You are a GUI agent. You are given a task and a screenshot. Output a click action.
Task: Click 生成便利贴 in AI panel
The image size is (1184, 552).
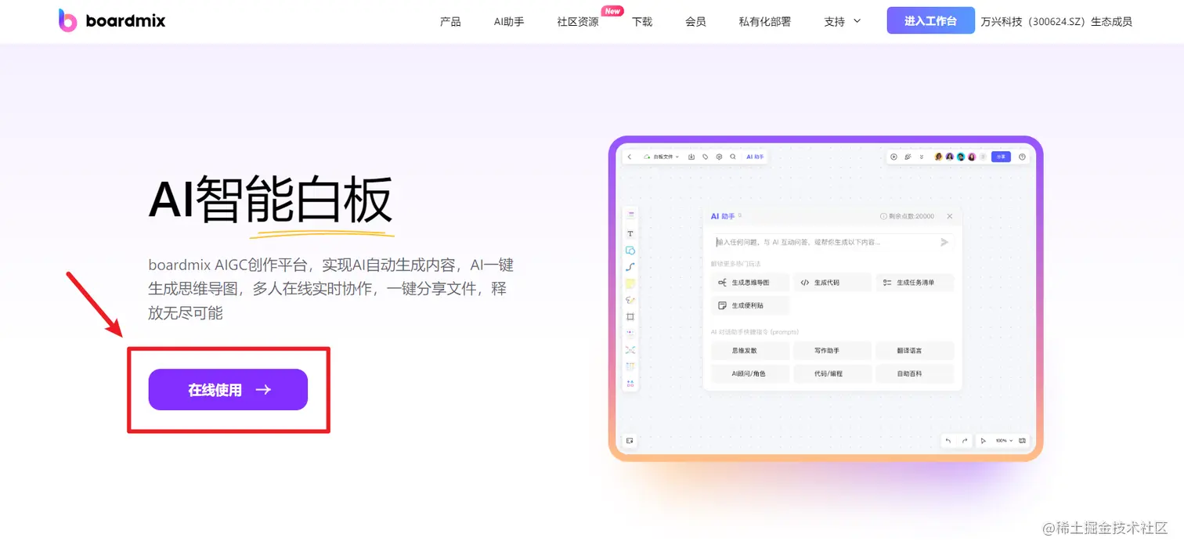click(750, 305)
